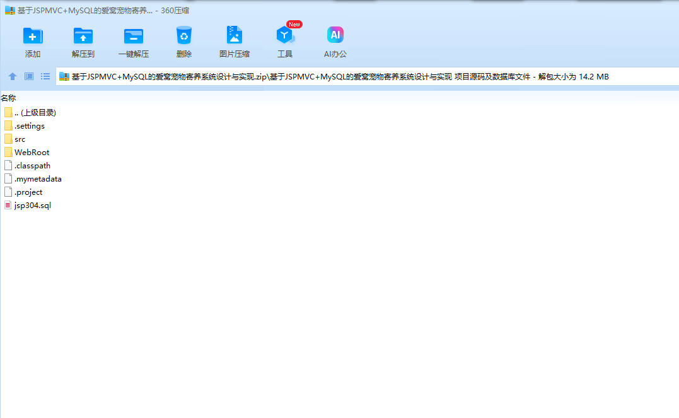Select the .. (上级目录) folder icon
This screenshot has width=679, height=418.
[x=8, y=113]
